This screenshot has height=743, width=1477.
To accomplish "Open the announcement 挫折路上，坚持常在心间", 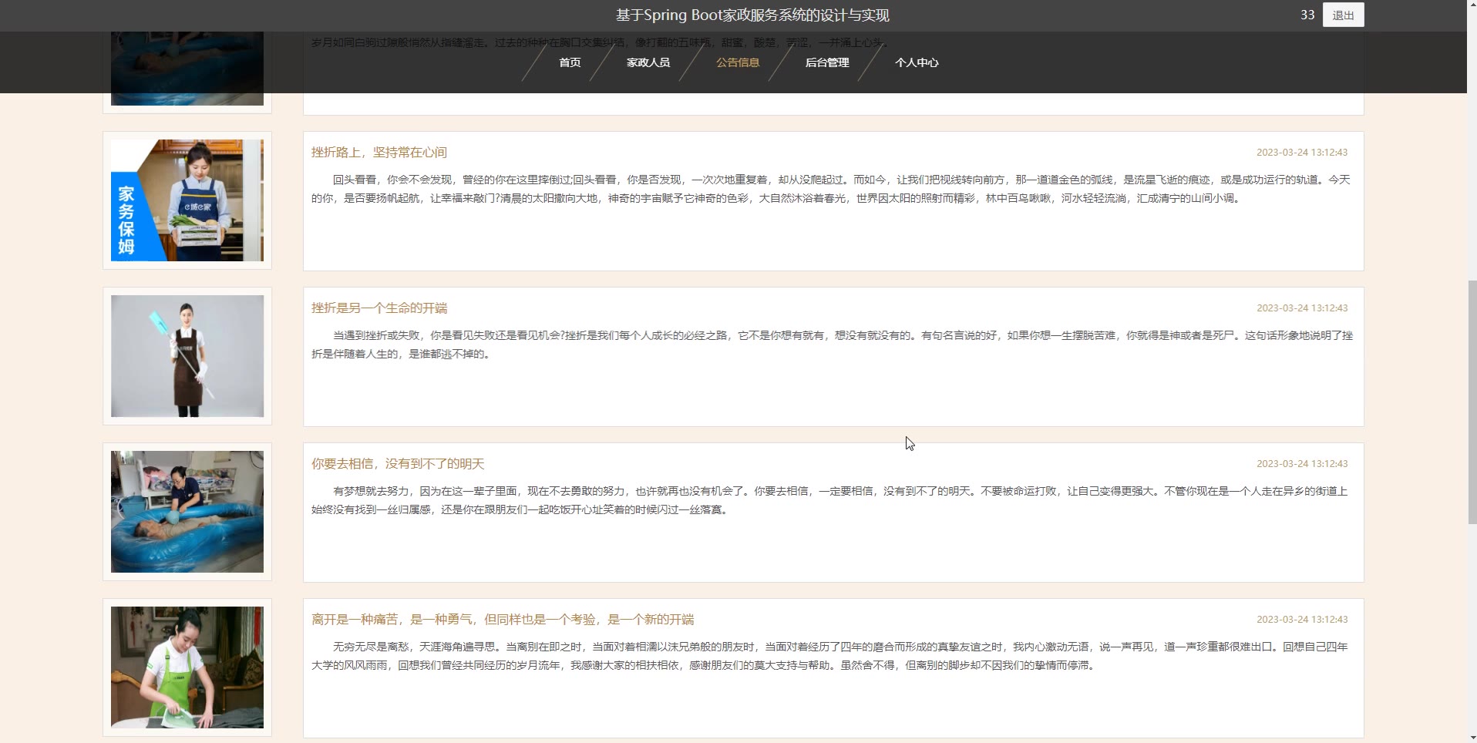I will click(x=379, y=153).
